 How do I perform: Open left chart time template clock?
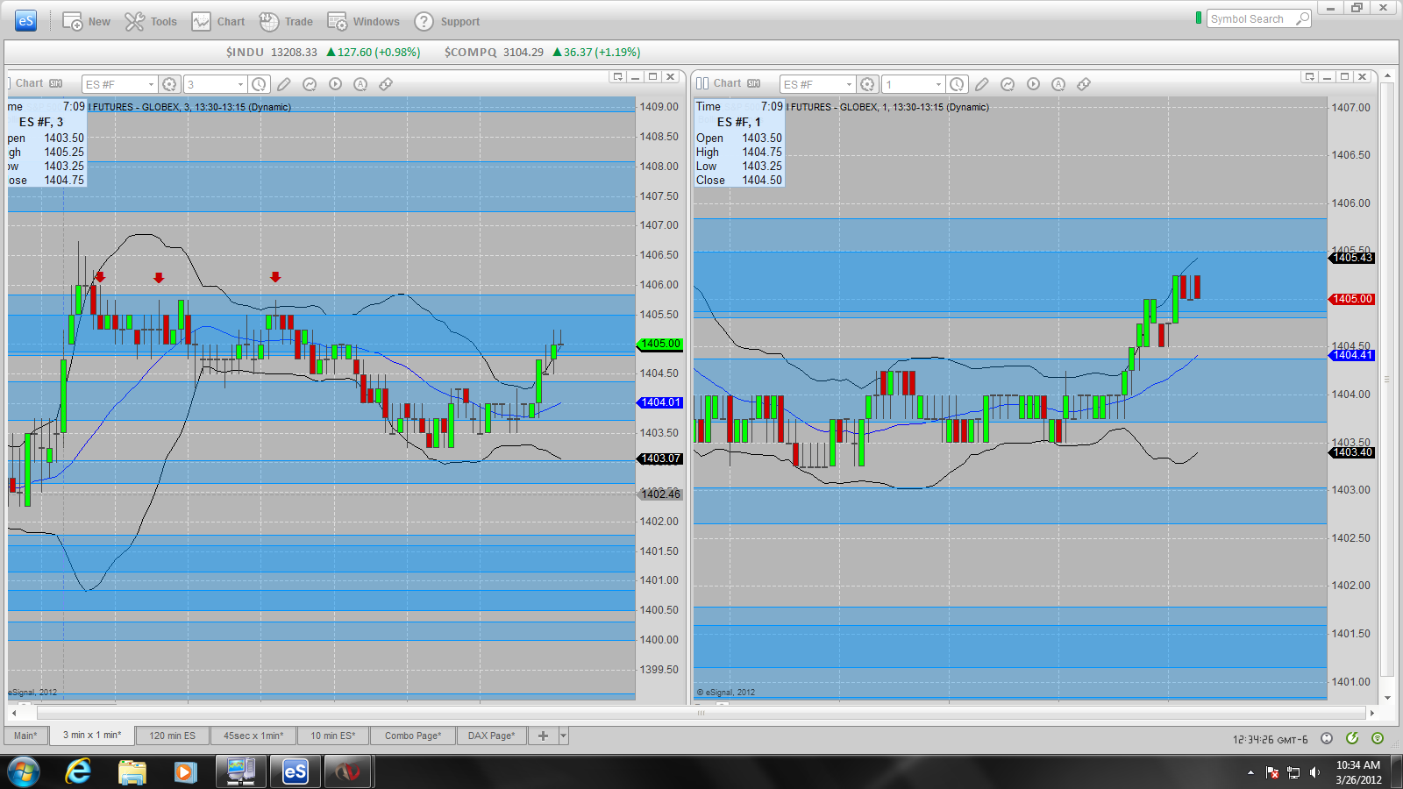click(x=259, y=84)
